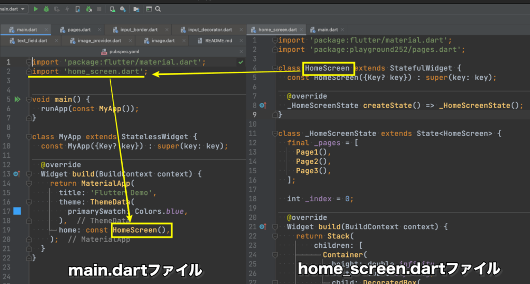Viewport: 530px width, 284px height.
Task: Collapse the class HomeScreen fold marker
Action: coord(275,68)
